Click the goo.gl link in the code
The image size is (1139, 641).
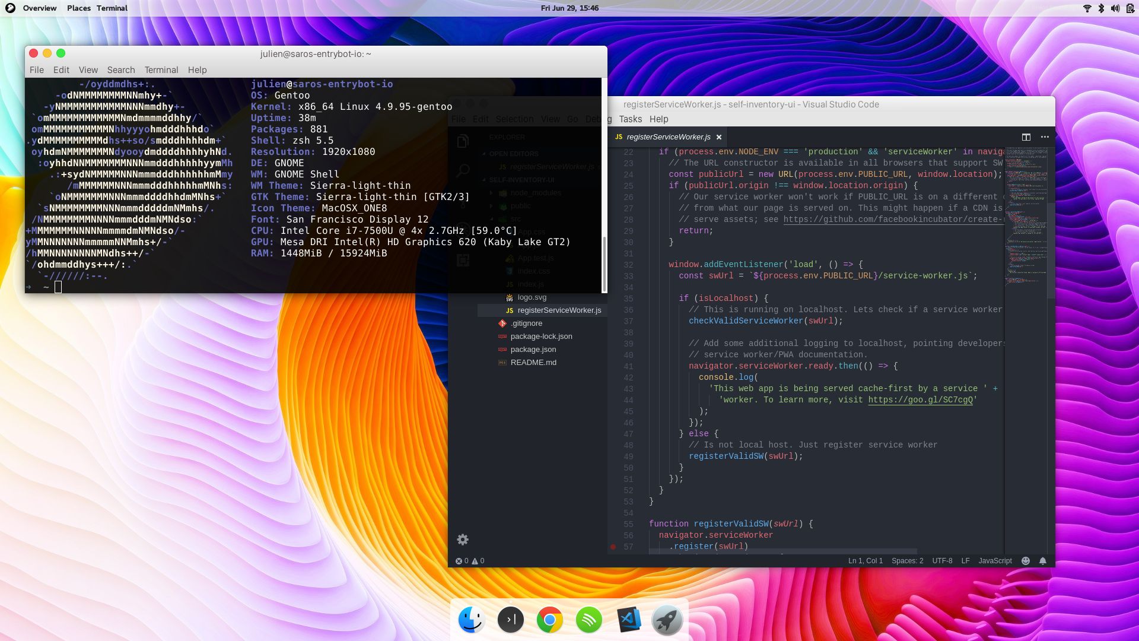coord(921,400)
